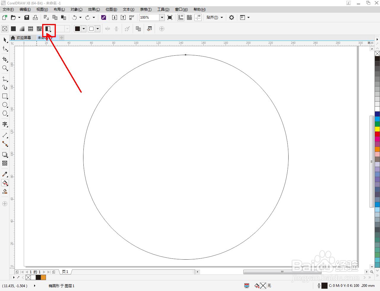Toggle No fill option
The height and width of the screenshot is (291, 380).
[x=5, y=29]
